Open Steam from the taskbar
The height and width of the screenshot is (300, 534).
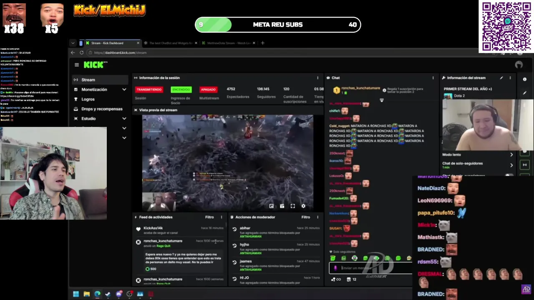[x=108, y=294]
